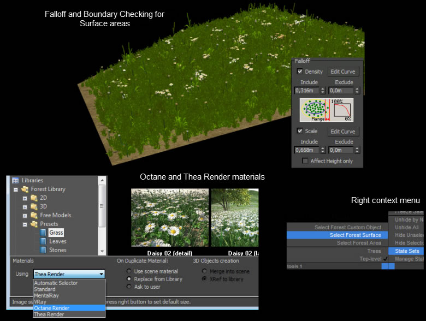Screen dimensions: 426x321
Task: Click the Free Models tree label
Action: [56, 215]
